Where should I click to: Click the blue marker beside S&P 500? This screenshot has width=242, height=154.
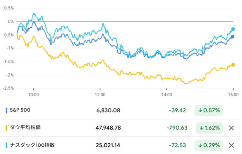point(7,110)
